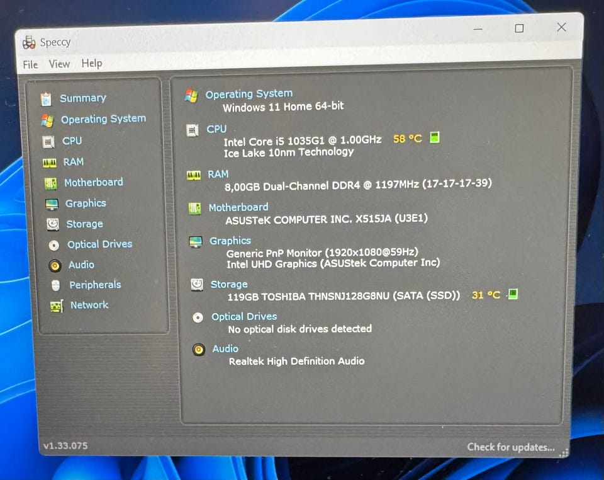The width and height of the screenshot is (604, 480).
Task: Open the File menu
Action: click(30, 64)
